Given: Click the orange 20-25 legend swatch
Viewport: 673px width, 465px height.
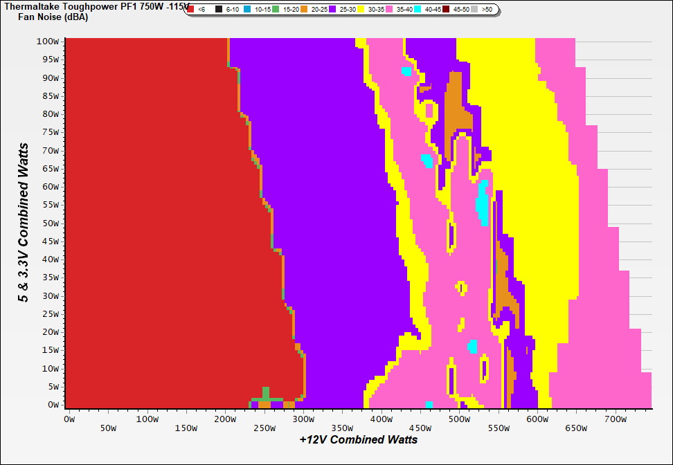Looking at the screenshot, I should (305, 10).
